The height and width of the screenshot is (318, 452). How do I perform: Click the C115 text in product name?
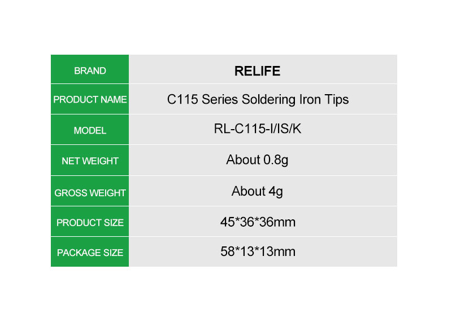click(182, 100)
